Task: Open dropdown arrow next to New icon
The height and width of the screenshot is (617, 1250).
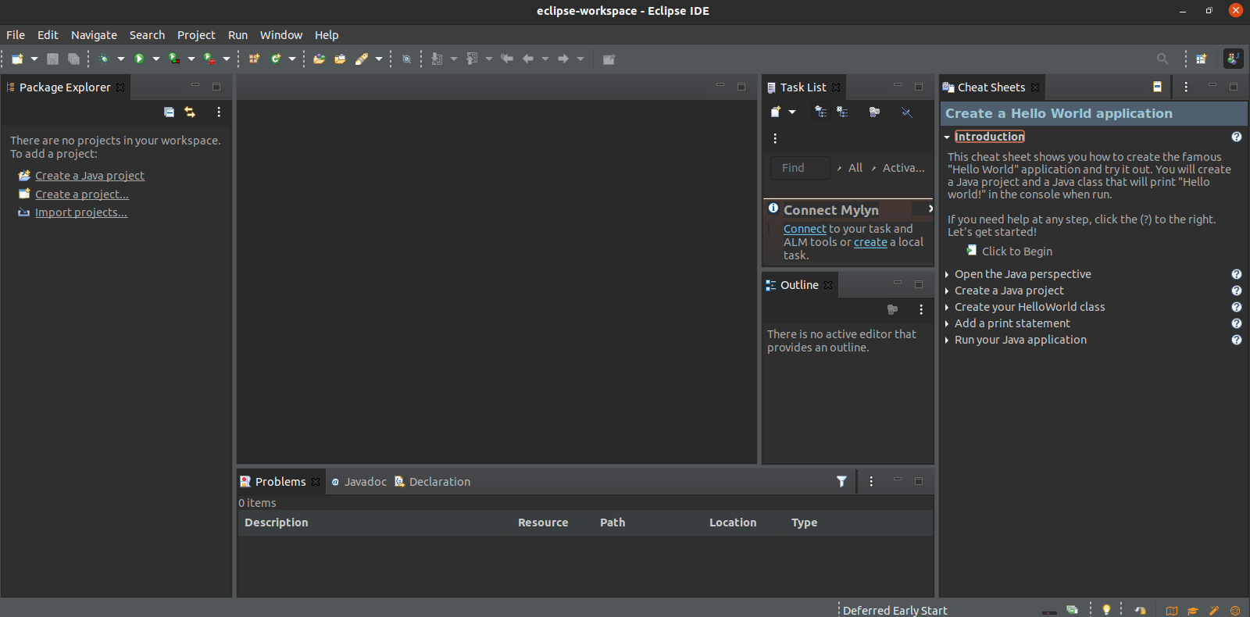Action: tap(34, 59)
